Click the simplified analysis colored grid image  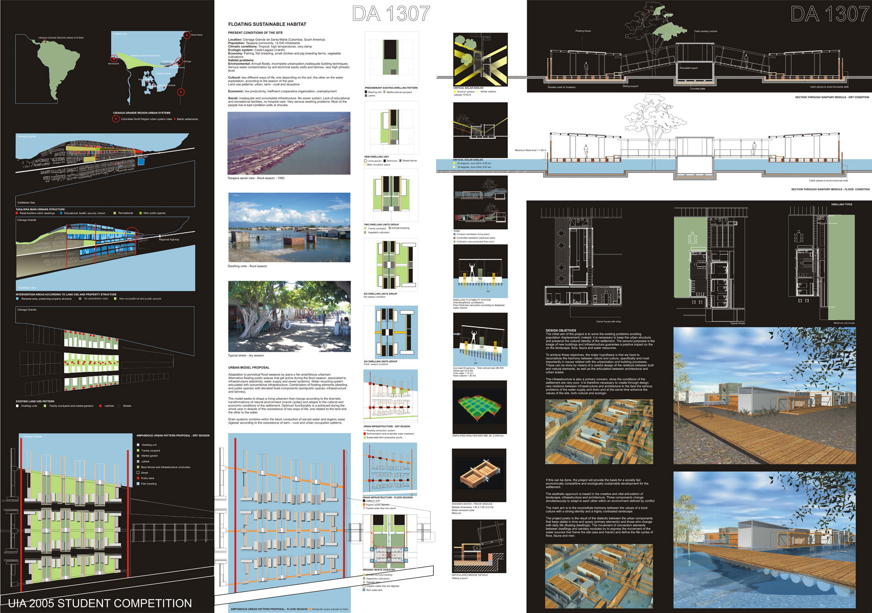(480, 407)
